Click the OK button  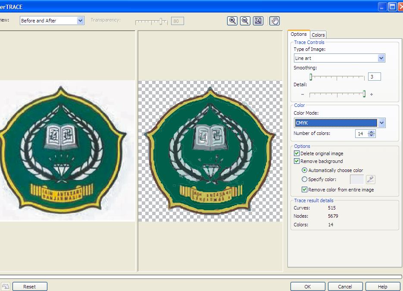click(308, 287)
